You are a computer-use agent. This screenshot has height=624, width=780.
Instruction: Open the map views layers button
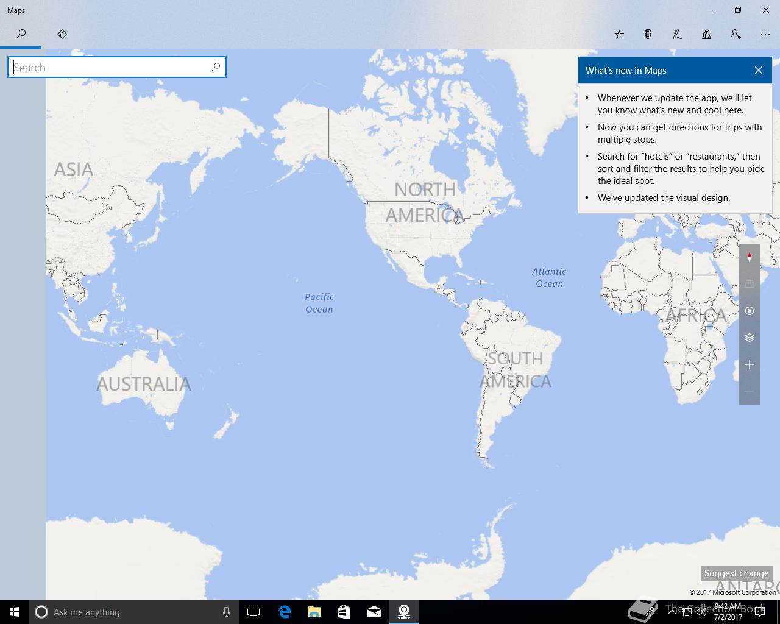click(x=750, y=338)
